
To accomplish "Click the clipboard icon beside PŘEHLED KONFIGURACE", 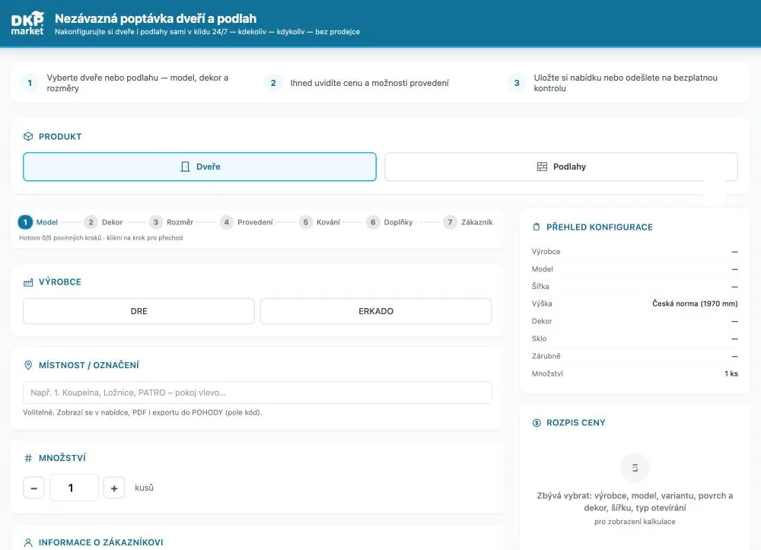I will [x=537, y=227].
